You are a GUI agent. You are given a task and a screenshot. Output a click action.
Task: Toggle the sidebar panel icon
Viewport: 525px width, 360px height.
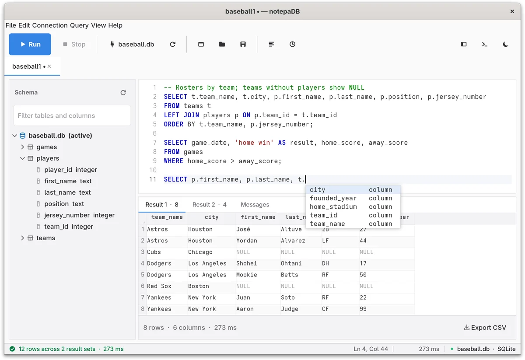[464, 44]
